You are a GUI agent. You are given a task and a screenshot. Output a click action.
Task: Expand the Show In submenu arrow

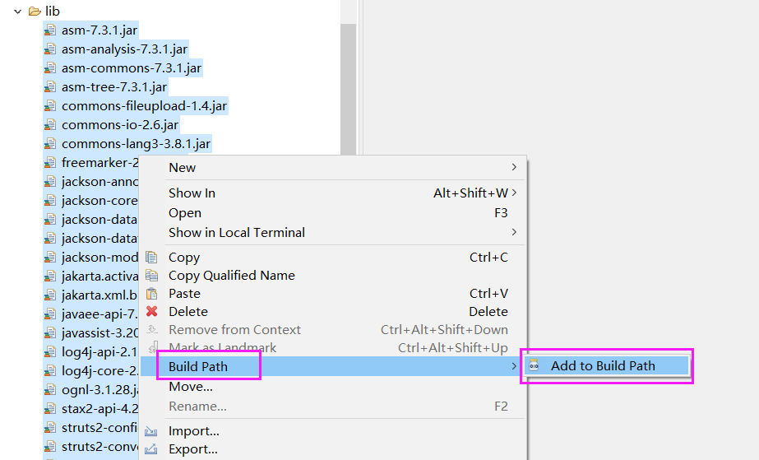[x=514, y=193]
